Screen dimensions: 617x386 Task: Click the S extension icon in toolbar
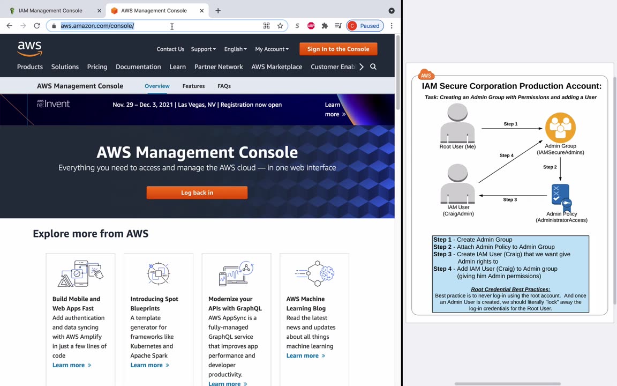click(x=297, y=26)
